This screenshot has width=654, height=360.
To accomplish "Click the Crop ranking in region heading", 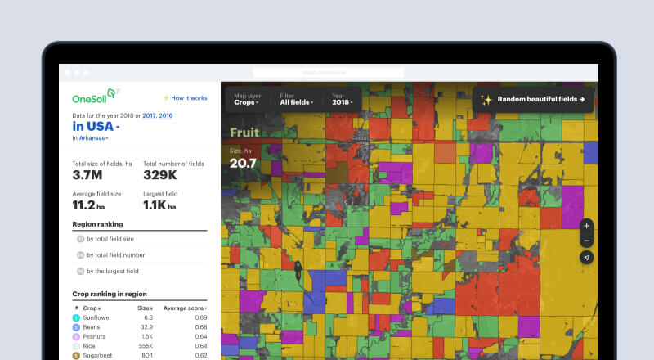I will pyautogui.click(x=110, y=294).
